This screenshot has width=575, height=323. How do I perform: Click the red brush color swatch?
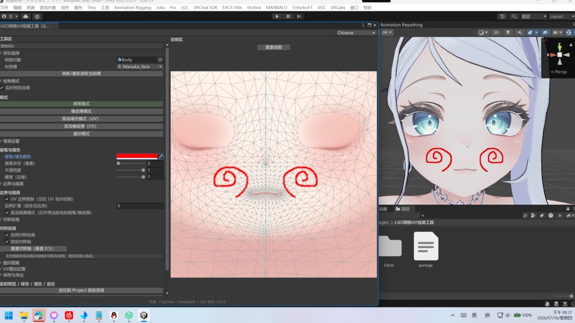(137, 156)
